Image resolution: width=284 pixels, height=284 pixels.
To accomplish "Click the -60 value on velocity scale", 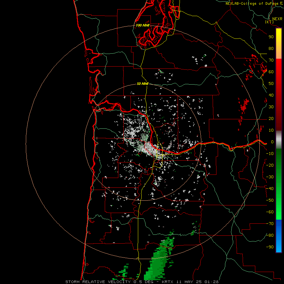I will coord(270,212).
